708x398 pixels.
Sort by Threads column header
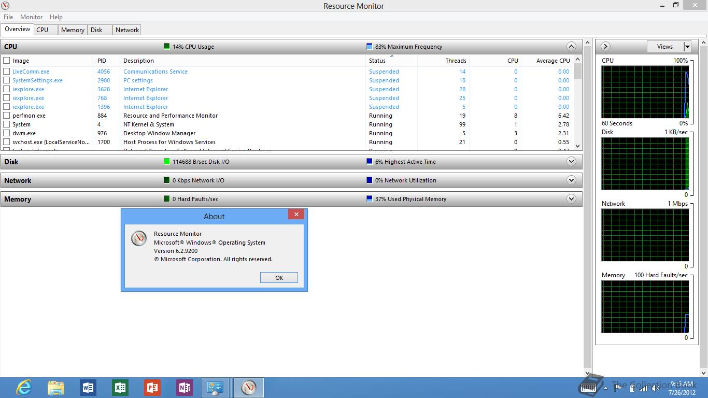coord(443,61)
